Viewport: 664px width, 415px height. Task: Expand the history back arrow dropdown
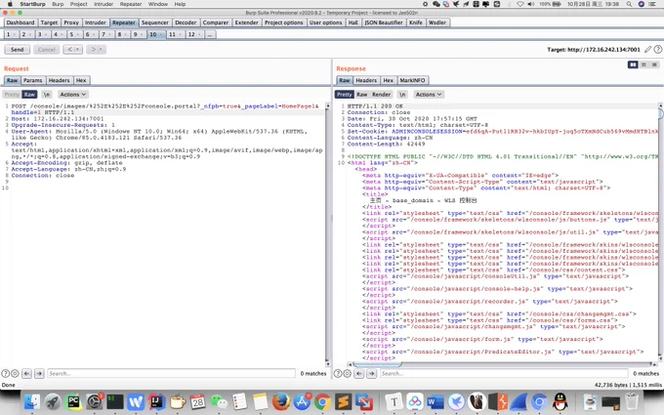click(77, 50)
